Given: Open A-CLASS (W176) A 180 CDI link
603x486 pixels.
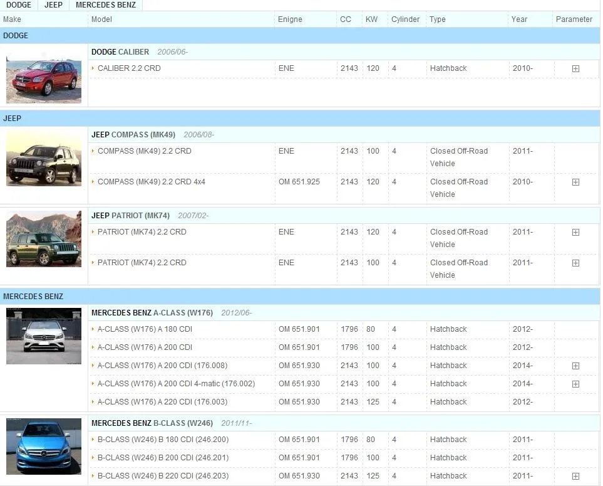Looking at the screenshot, I should (x=145, y=329).
